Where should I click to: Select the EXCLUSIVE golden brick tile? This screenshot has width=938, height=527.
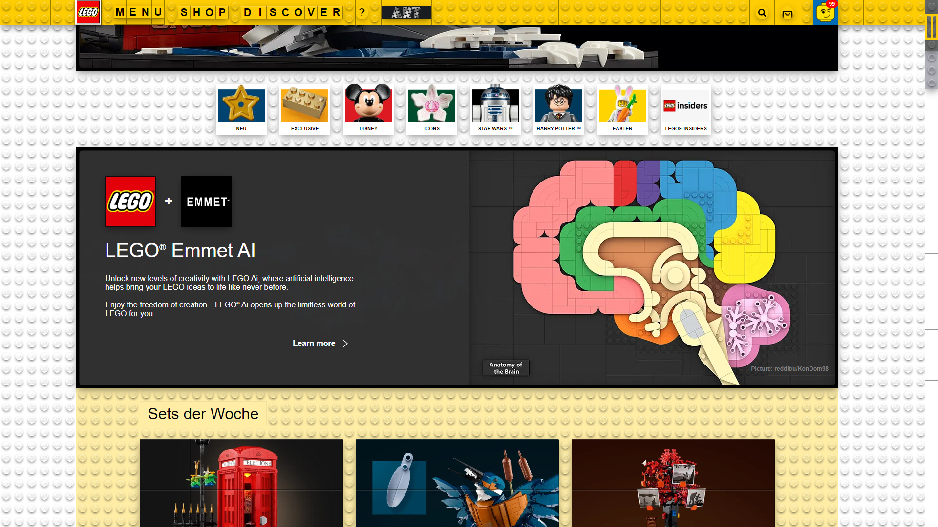(x=305, y=109)
